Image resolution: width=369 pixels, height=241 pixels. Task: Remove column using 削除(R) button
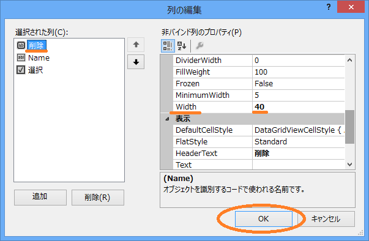coord(98,198)
